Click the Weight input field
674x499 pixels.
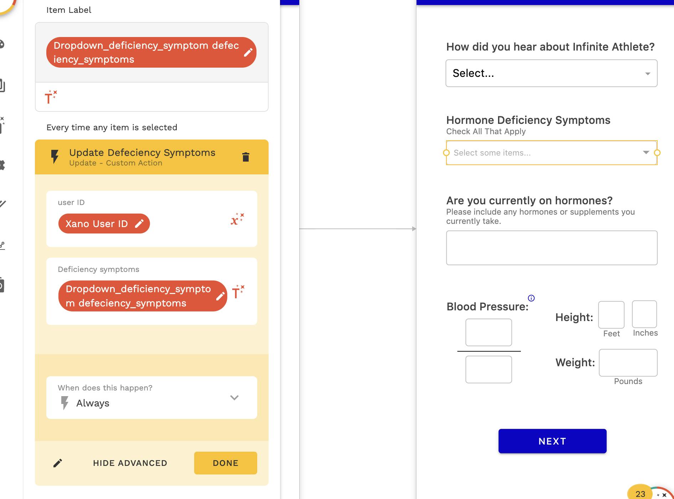(628, 363)
